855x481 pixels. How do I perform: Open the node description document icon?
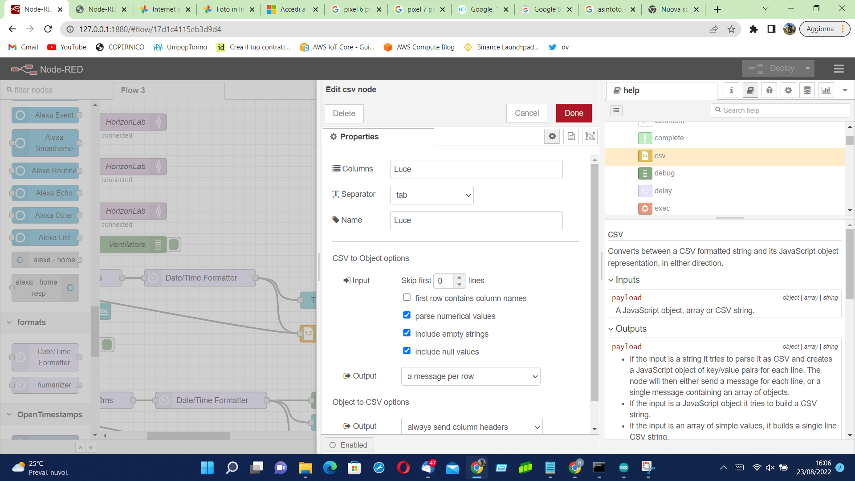point(571,136)
